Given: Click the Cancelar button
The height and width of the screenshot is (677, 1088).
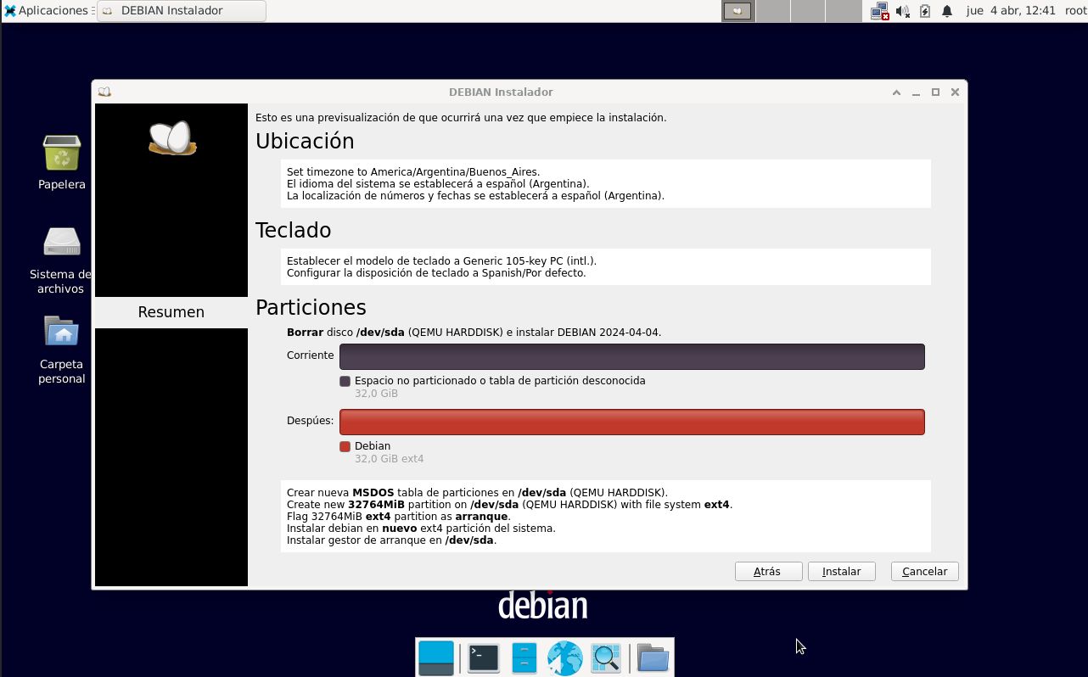Looking at the screenshot, I should coord(924,572).
